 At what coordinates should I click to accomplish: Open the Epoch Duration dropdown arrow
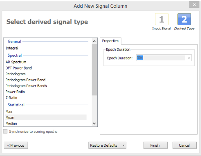pos(189,58)
